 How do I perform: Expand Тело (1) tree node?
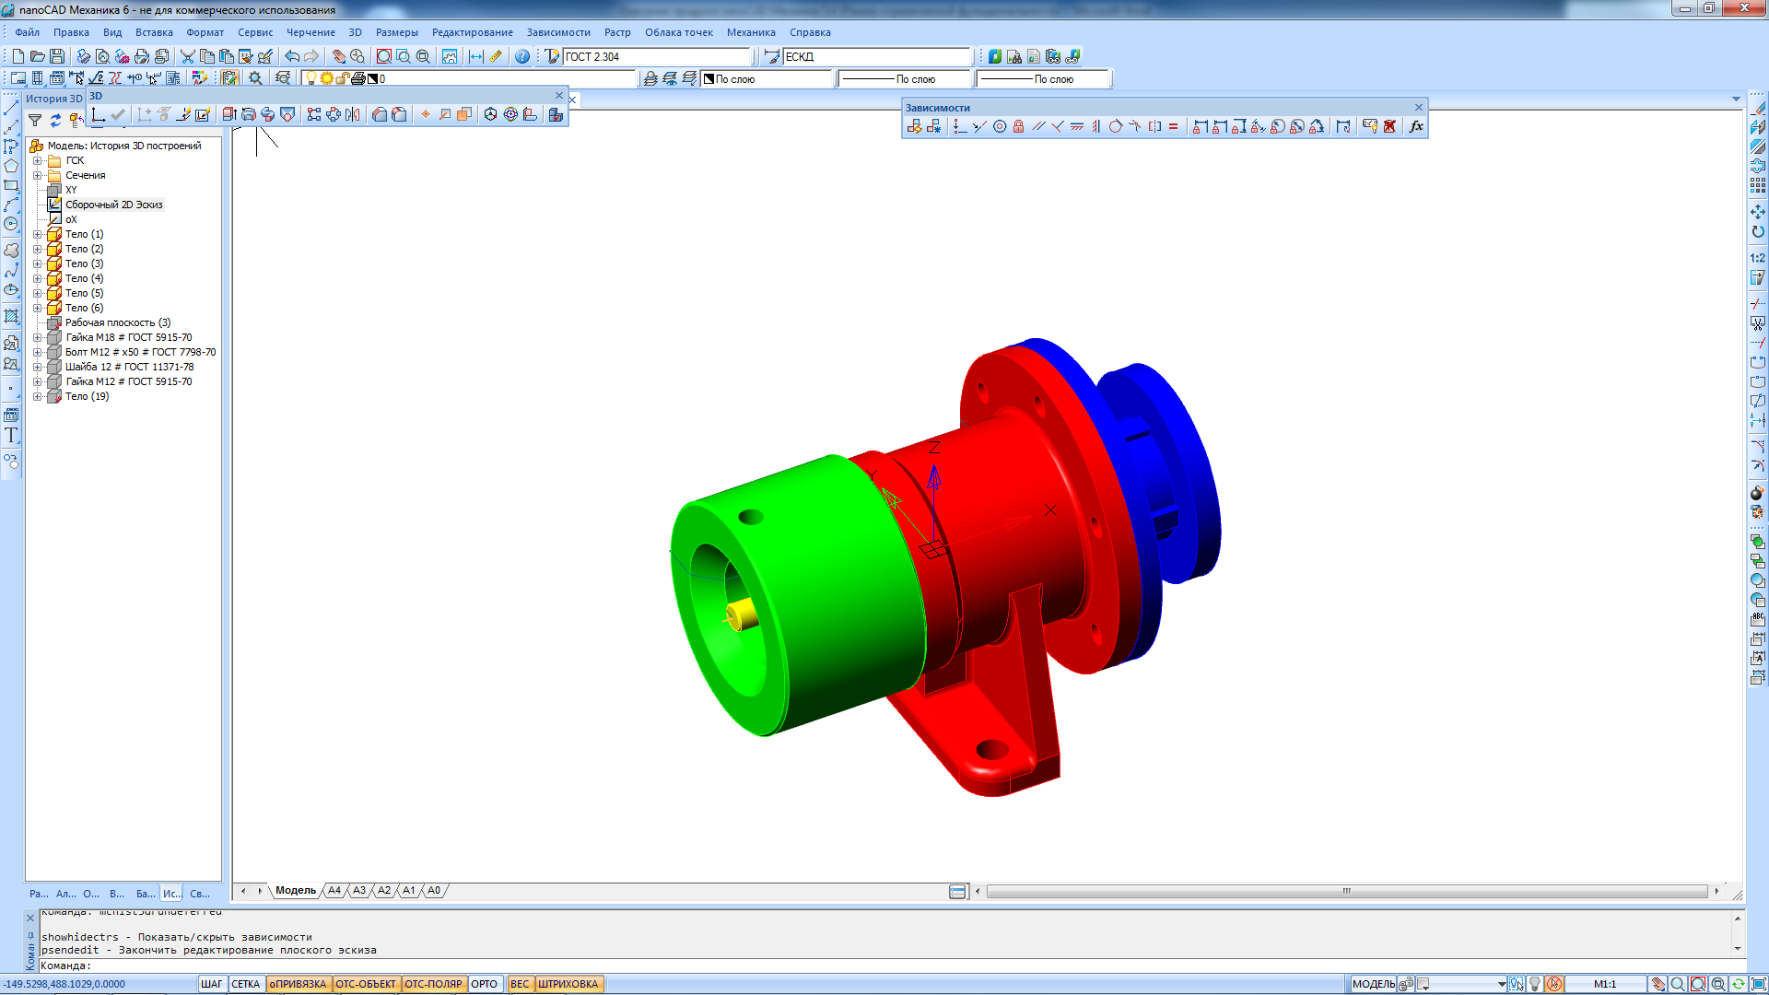[x=38, y=234]
